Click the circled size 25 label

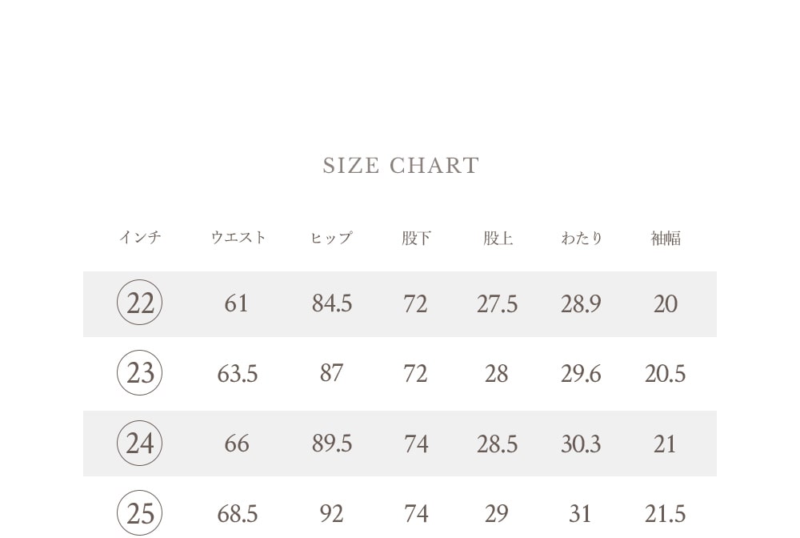click(139, 513)
